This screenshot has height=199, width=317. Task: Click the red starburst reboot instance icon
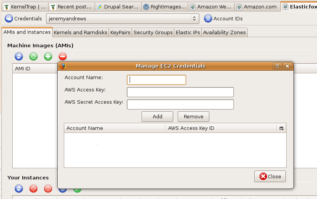tap(33, 189)
